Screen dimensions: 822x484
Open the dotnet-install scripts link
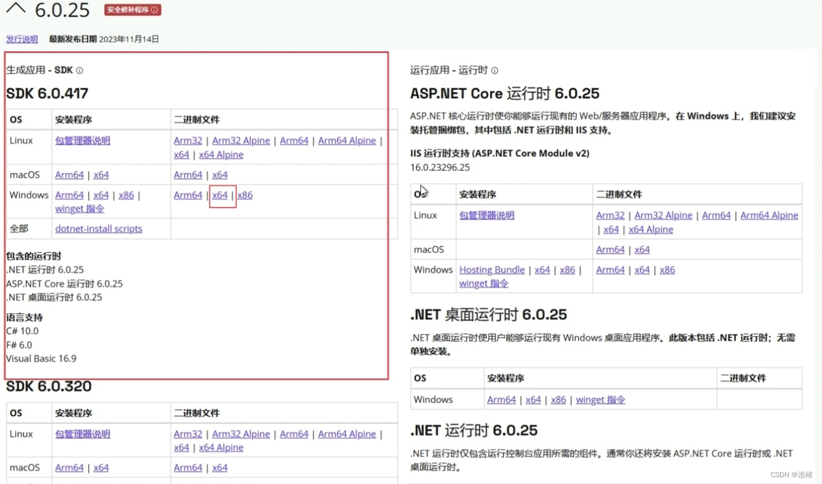pos(99,229)
